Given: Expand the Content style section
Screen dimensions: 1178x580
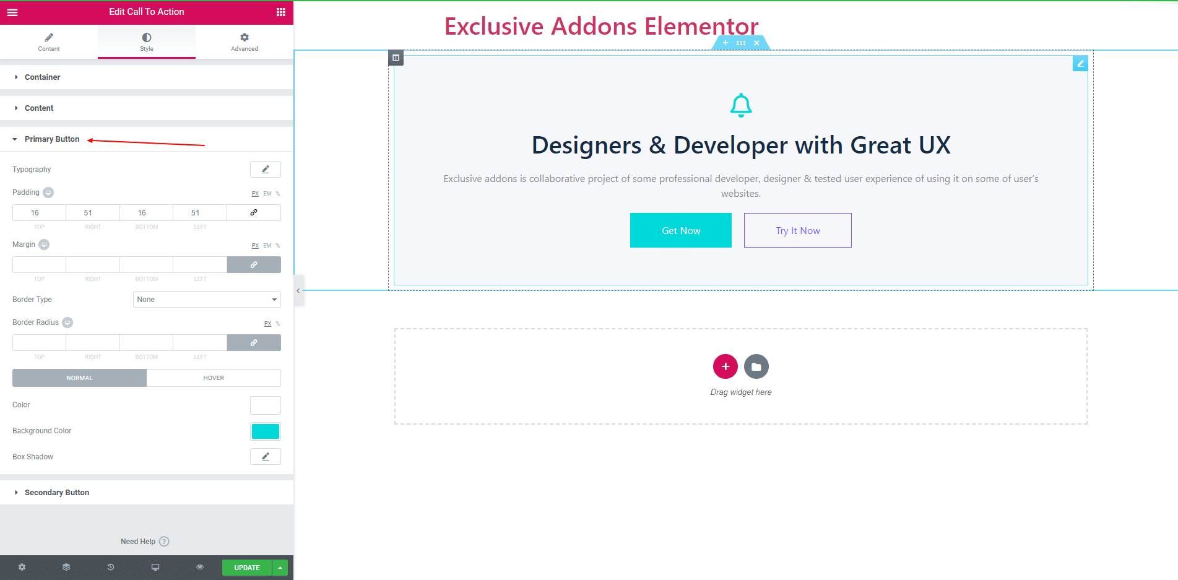Looking at the screenshot, I should [147, 108].
